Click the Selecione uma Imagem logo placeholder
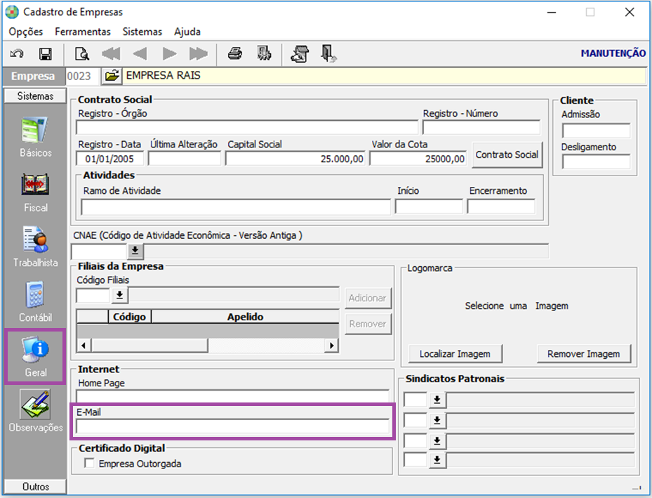 517,306
